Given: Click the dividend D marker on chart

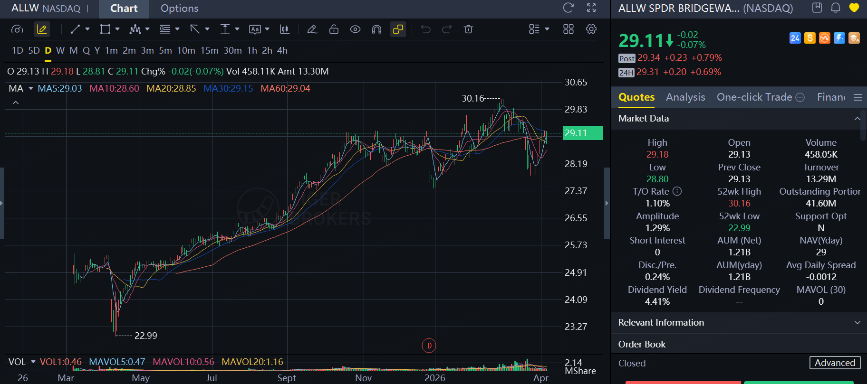Looking at the screenshot, I should [x=429, y=346].
